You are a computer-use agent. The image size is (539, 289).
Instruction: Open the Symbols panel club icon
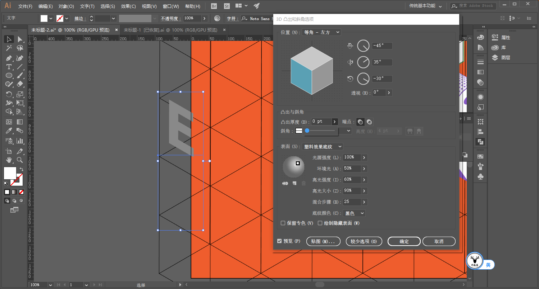[x=480, y=176]
